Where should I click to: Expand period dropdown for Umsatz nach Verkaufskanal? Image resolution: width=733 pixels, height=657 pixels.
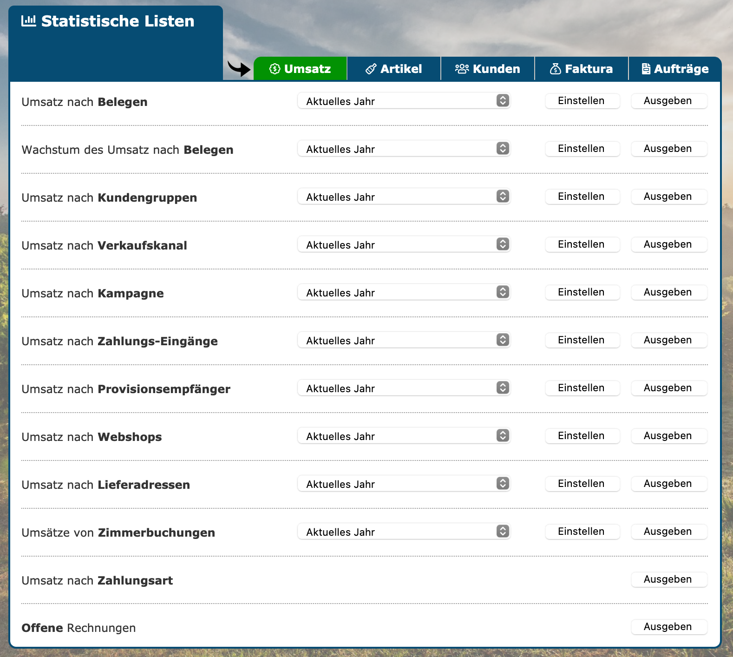(x=404, y=244)
